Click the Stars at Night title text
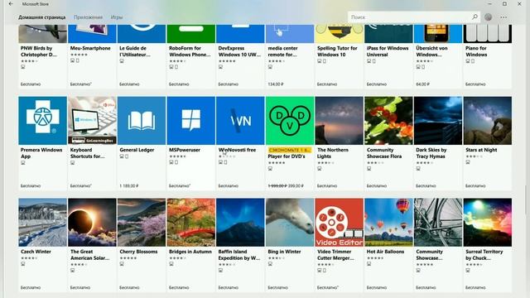The image size is (530, 298). point(481,150)
